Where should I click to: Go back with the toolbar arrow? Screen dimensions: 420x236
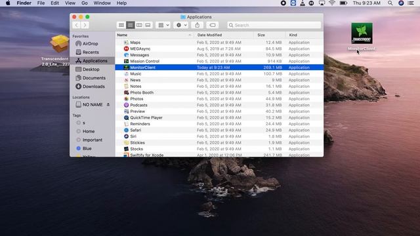pos(76,25)
